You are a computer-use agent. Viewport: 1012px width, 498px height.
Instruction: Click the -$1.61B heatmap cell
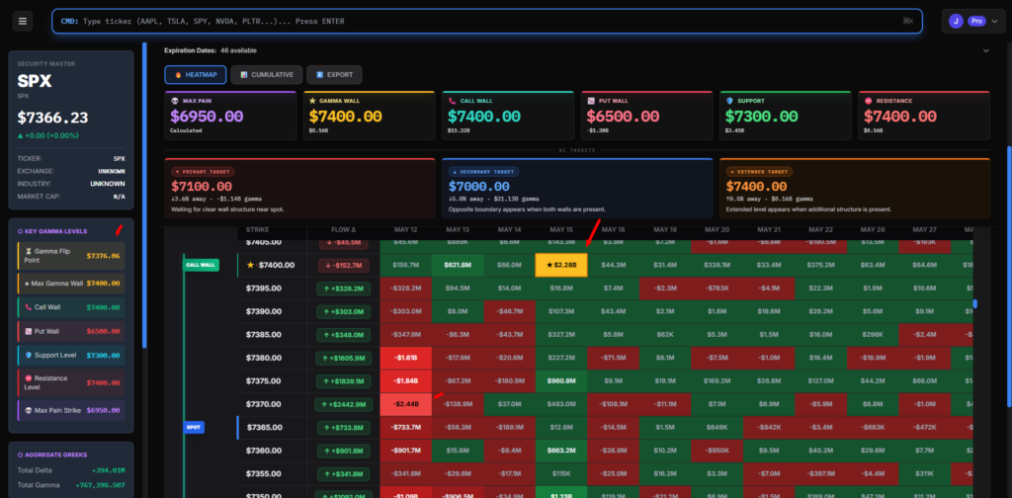(406, 358)
